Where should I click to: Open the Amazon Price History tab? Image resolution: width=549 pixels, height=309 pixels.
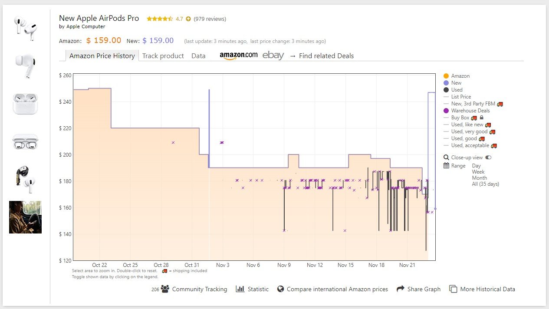(102, 56)
